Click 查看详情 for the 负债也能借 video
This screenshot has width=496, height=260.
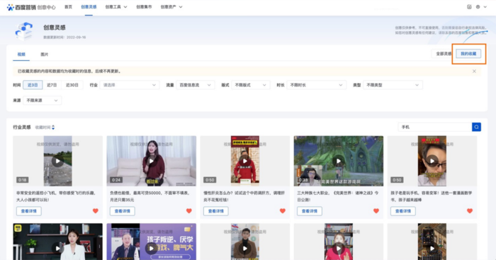point(123,211)
